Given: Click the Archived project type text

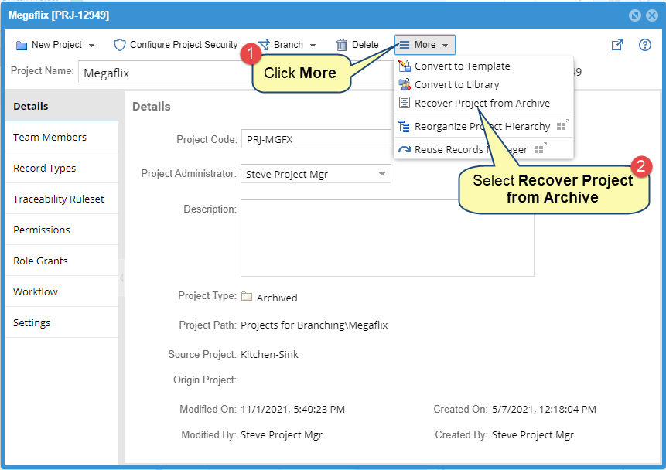Looking at the screenshot, I should (x=277, y=298).
